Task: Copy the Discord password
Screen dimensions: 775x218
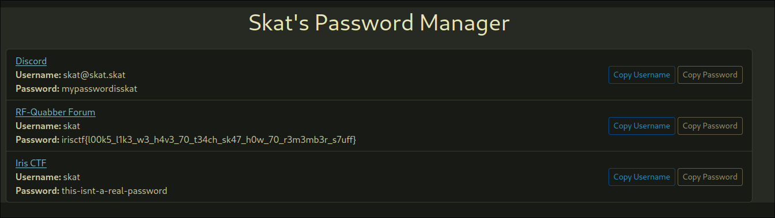Action: [710, 75]
